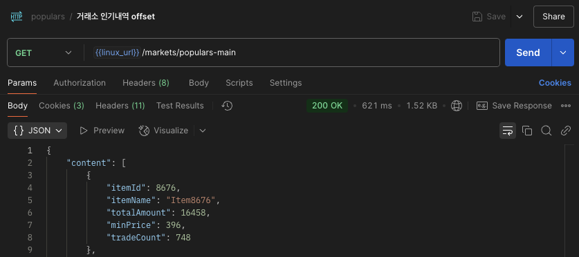Open the JSON format dropdown
579x257 pixels.
point(37,131)
